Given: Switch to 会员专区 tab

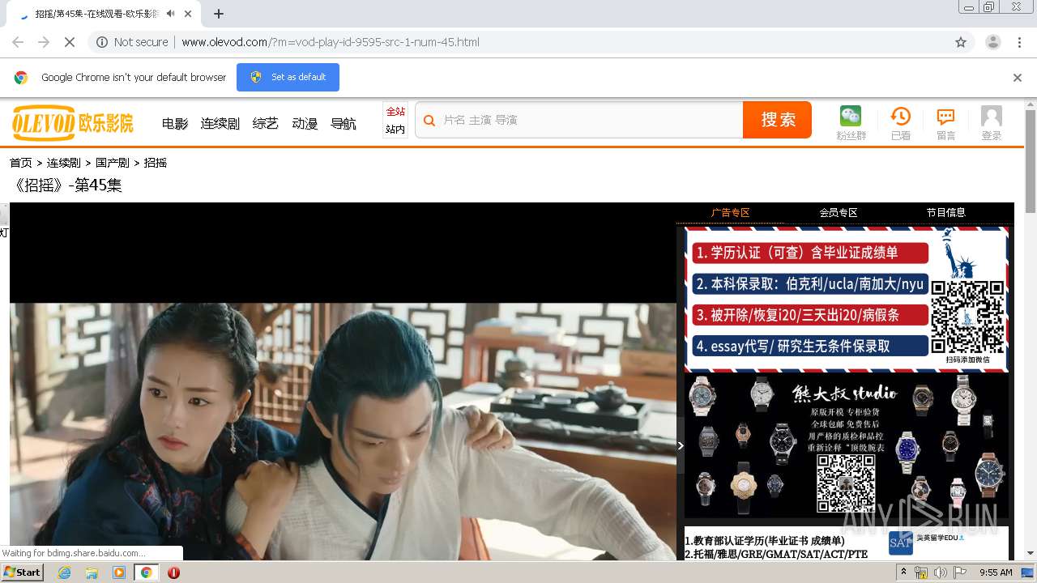Looking at the screenshot, I should tap(839, 213).
